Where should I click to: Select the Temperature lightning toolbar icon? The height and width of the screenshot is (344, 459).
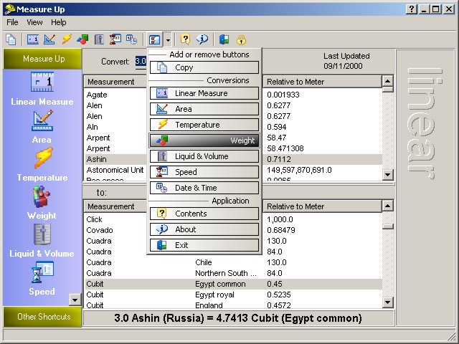point(67,39)
